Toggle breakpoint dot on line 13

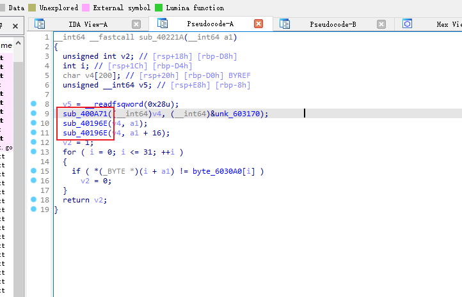pos(33,151)
